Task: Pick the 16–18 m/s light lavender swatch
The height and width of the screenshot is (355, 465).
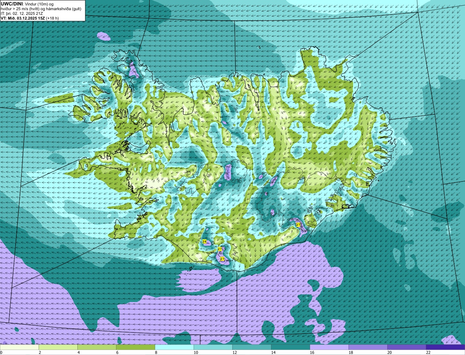Action: point(329,347)
